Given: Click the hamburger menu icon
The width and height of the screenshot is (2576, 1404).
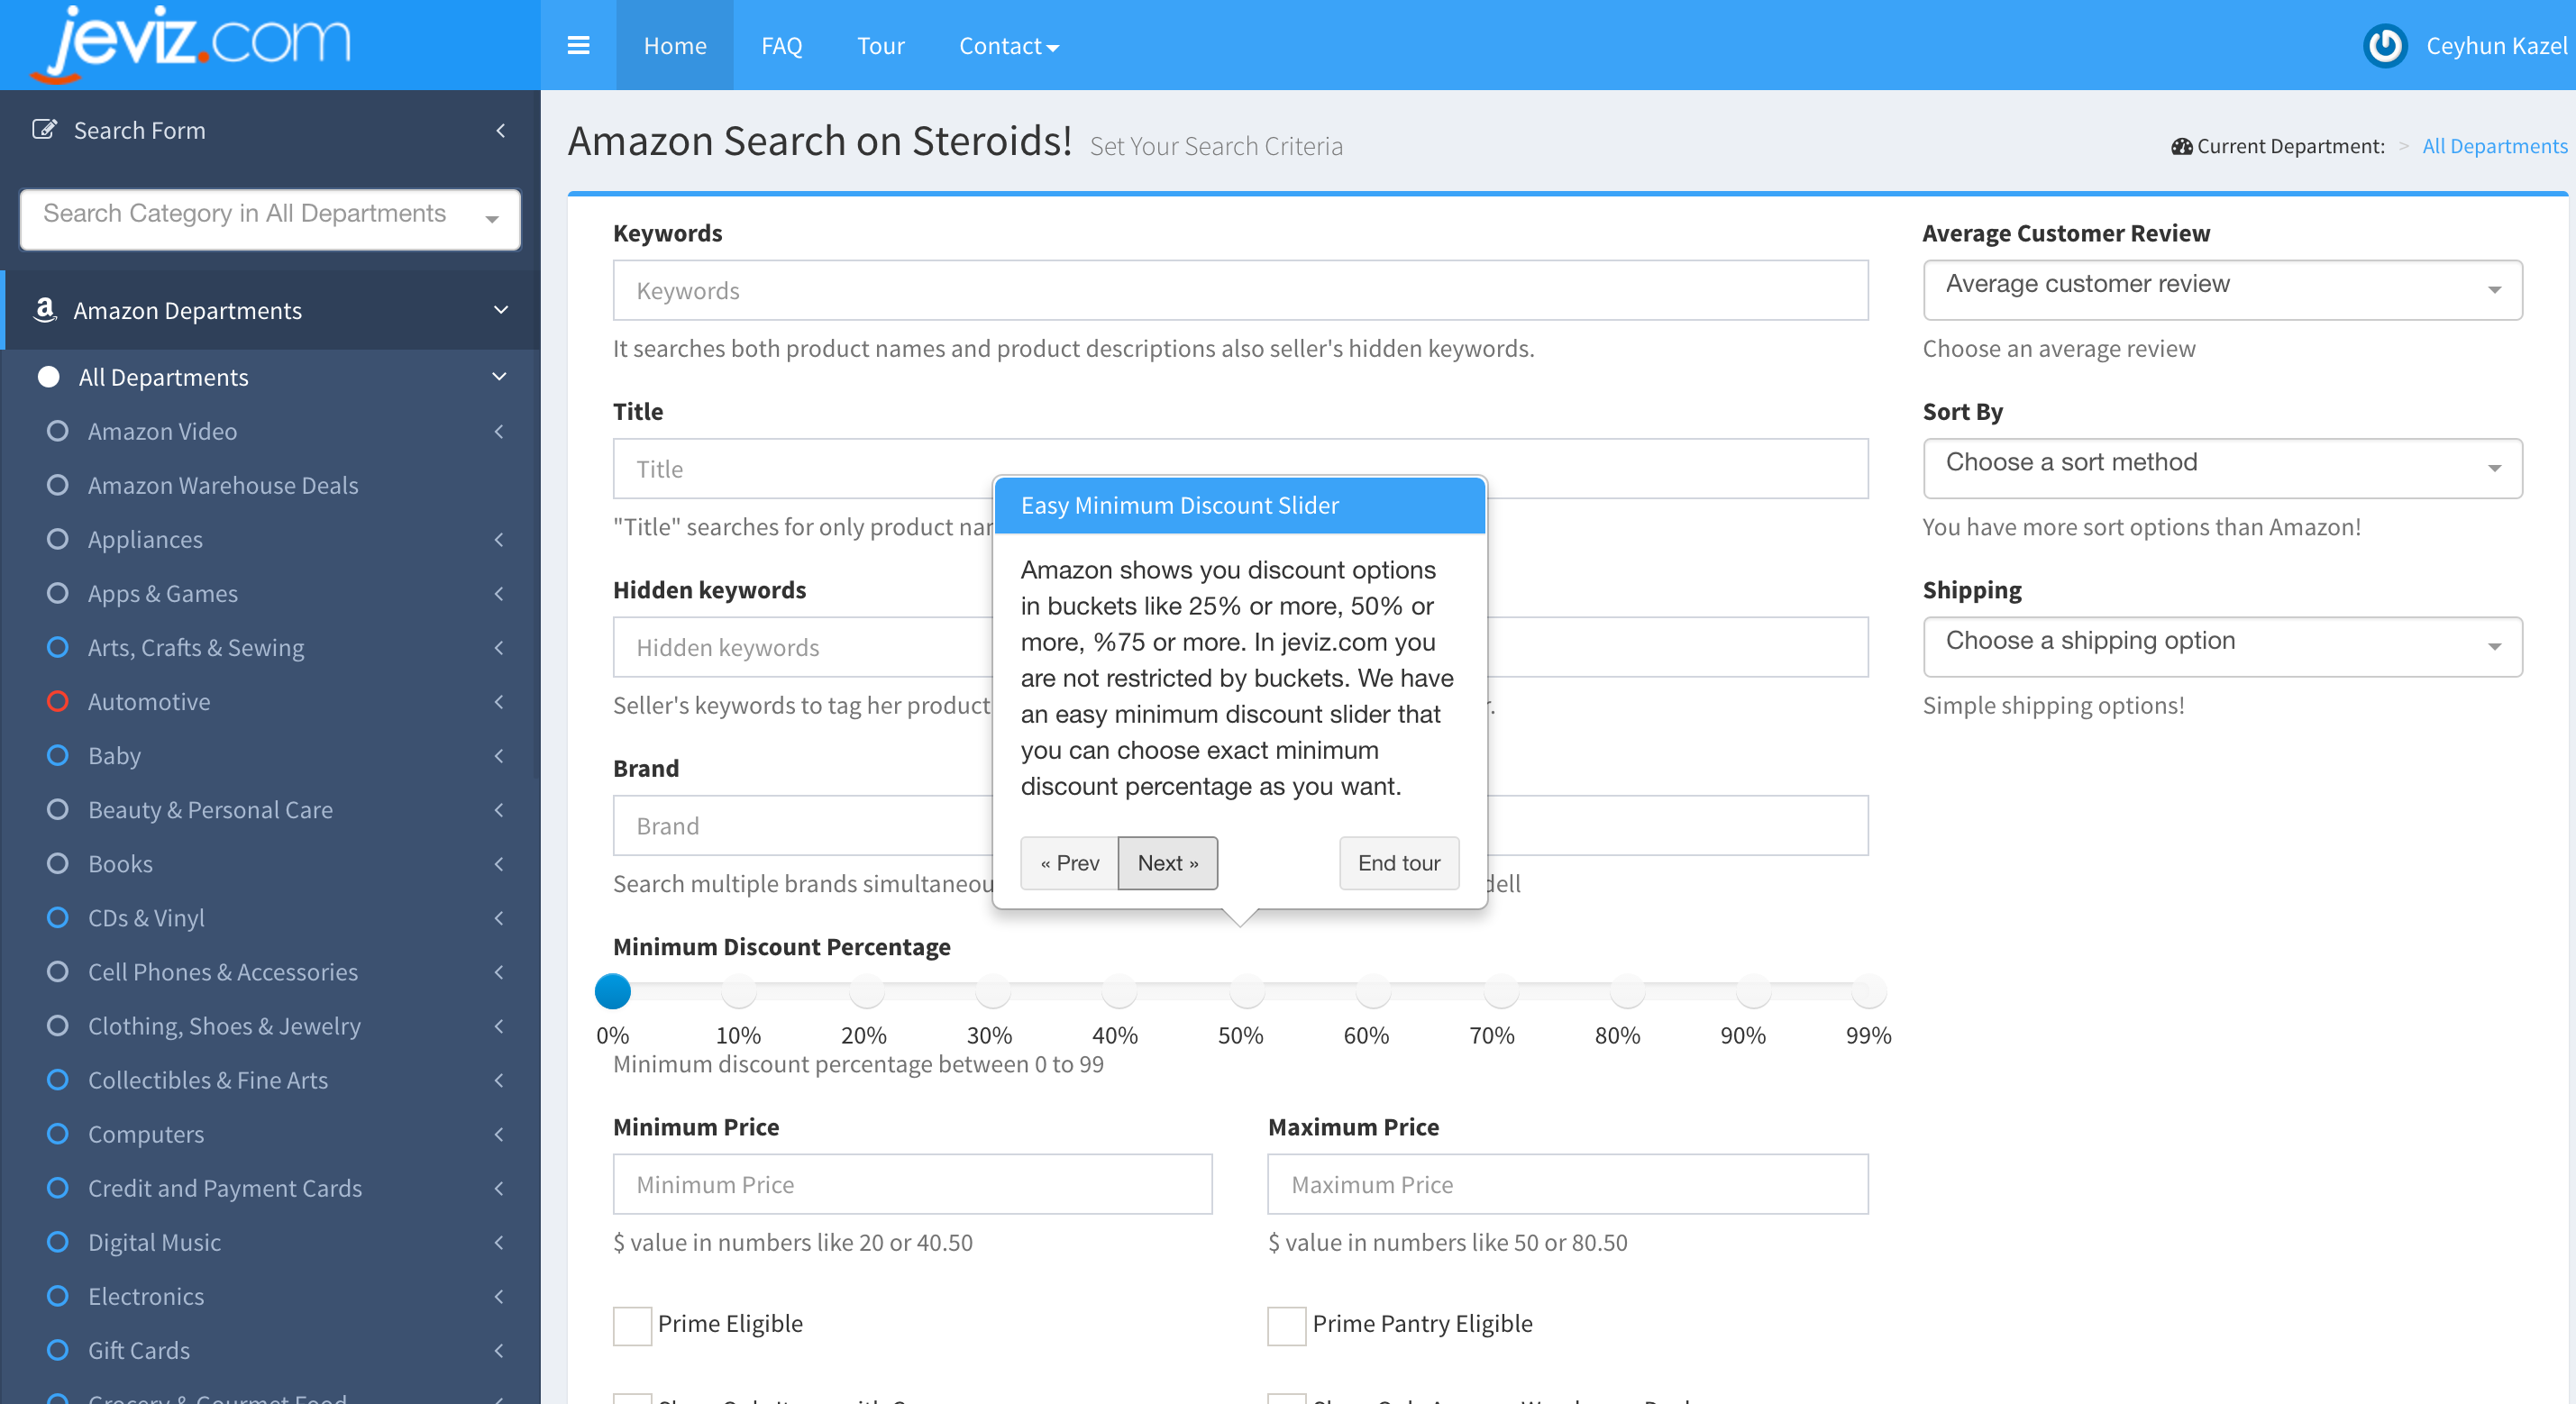Looking at the screenshot, I should pyautogui.click(x=578, y=45).
